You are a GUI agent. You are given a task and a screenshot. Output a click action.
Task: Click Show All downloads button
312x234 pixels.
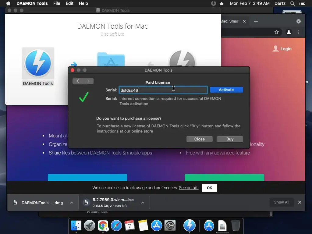pyautogui.click(x=282, y=202)
